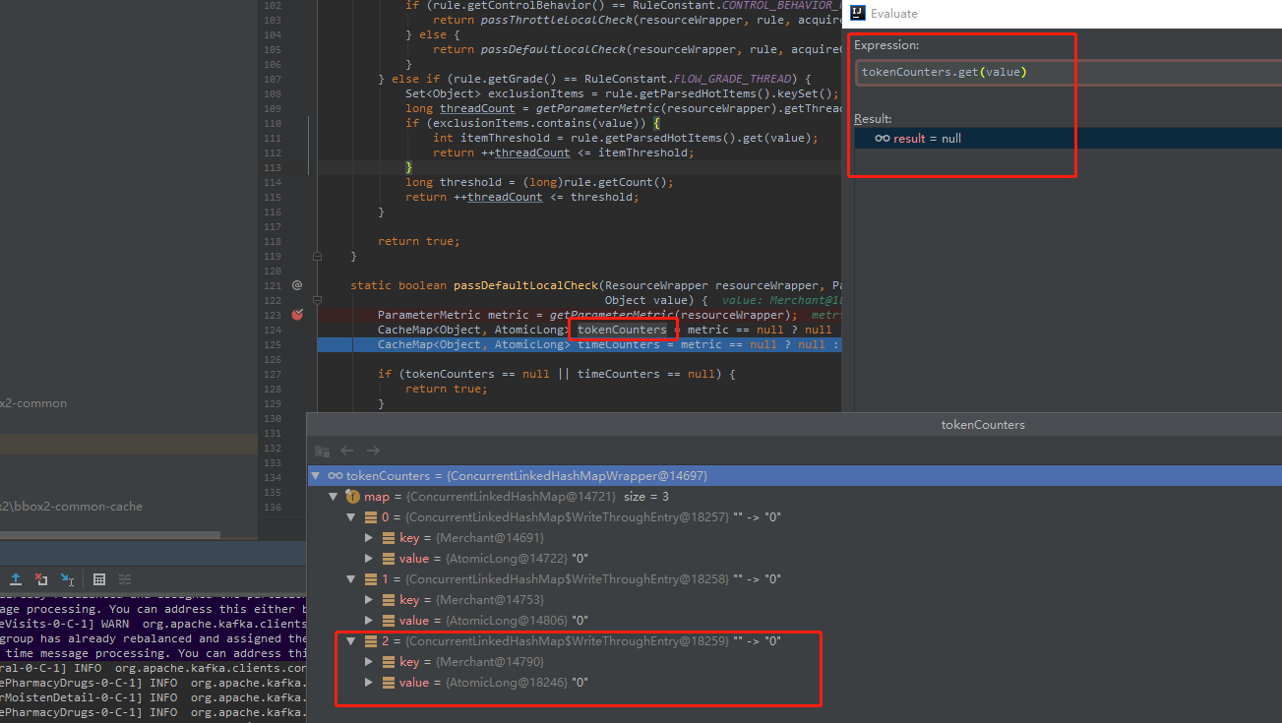
Task: Expand the key Merchant@14753 node
Action: pyautogui.click(x=369, y=600)
